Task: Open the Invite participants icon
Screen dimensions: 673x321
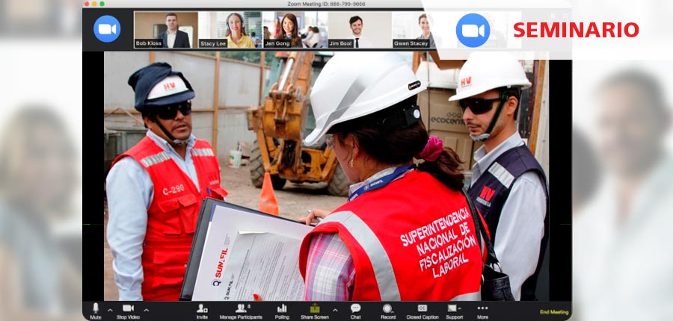Action: pyautogui.click(x=202, y=308)
